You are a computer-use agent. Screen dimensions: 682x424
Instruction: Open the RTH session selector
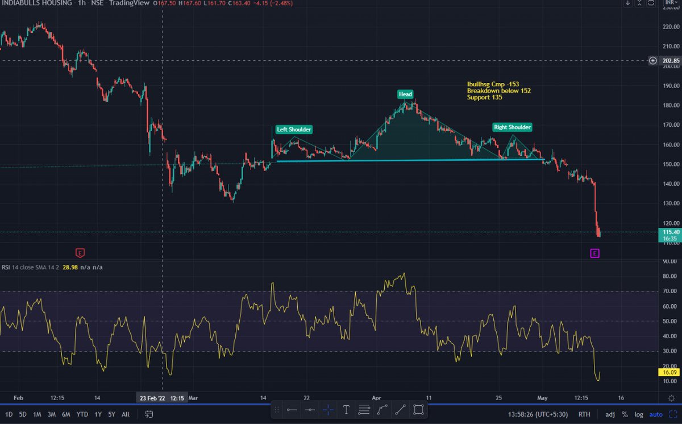tap(584, 414)
